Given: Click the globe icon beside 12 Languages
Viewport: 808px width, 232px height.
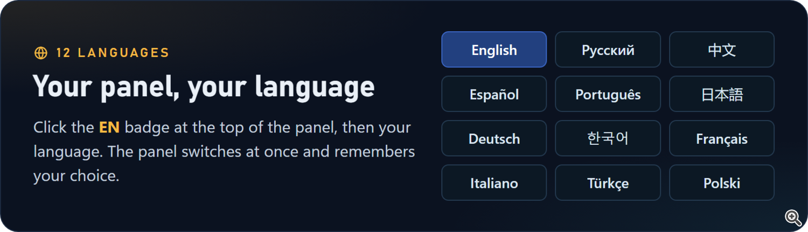Looking at the screenshot, I should click(41, 53).
